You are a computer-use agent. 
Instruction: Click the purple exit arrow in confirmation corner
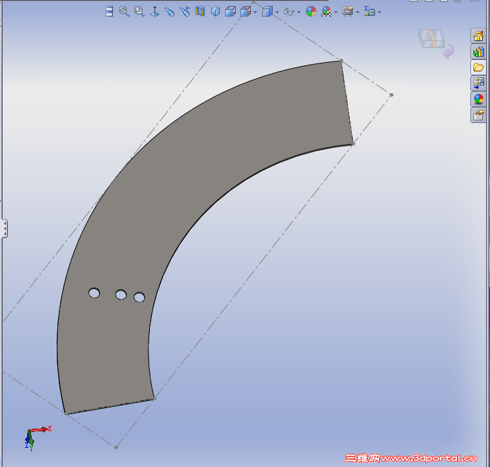point(448,52)
